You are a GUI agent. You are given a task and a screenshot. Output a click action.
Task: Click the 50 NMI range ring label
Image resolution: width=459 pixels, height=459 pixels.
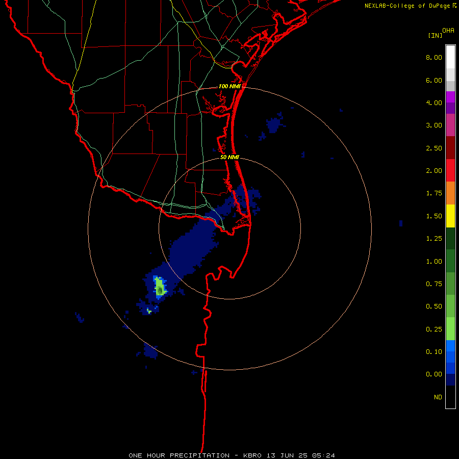click(230, 157)
